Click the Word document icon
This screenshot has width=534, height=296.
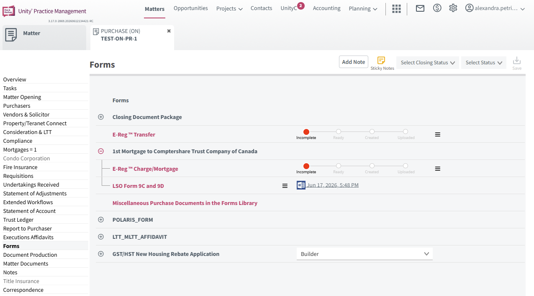[x=300, y=185]
